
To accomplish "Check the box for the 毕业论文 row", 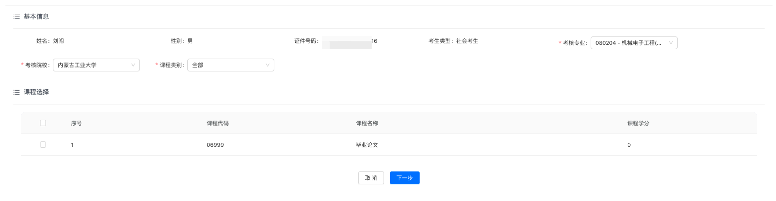I will pos(43,145).
